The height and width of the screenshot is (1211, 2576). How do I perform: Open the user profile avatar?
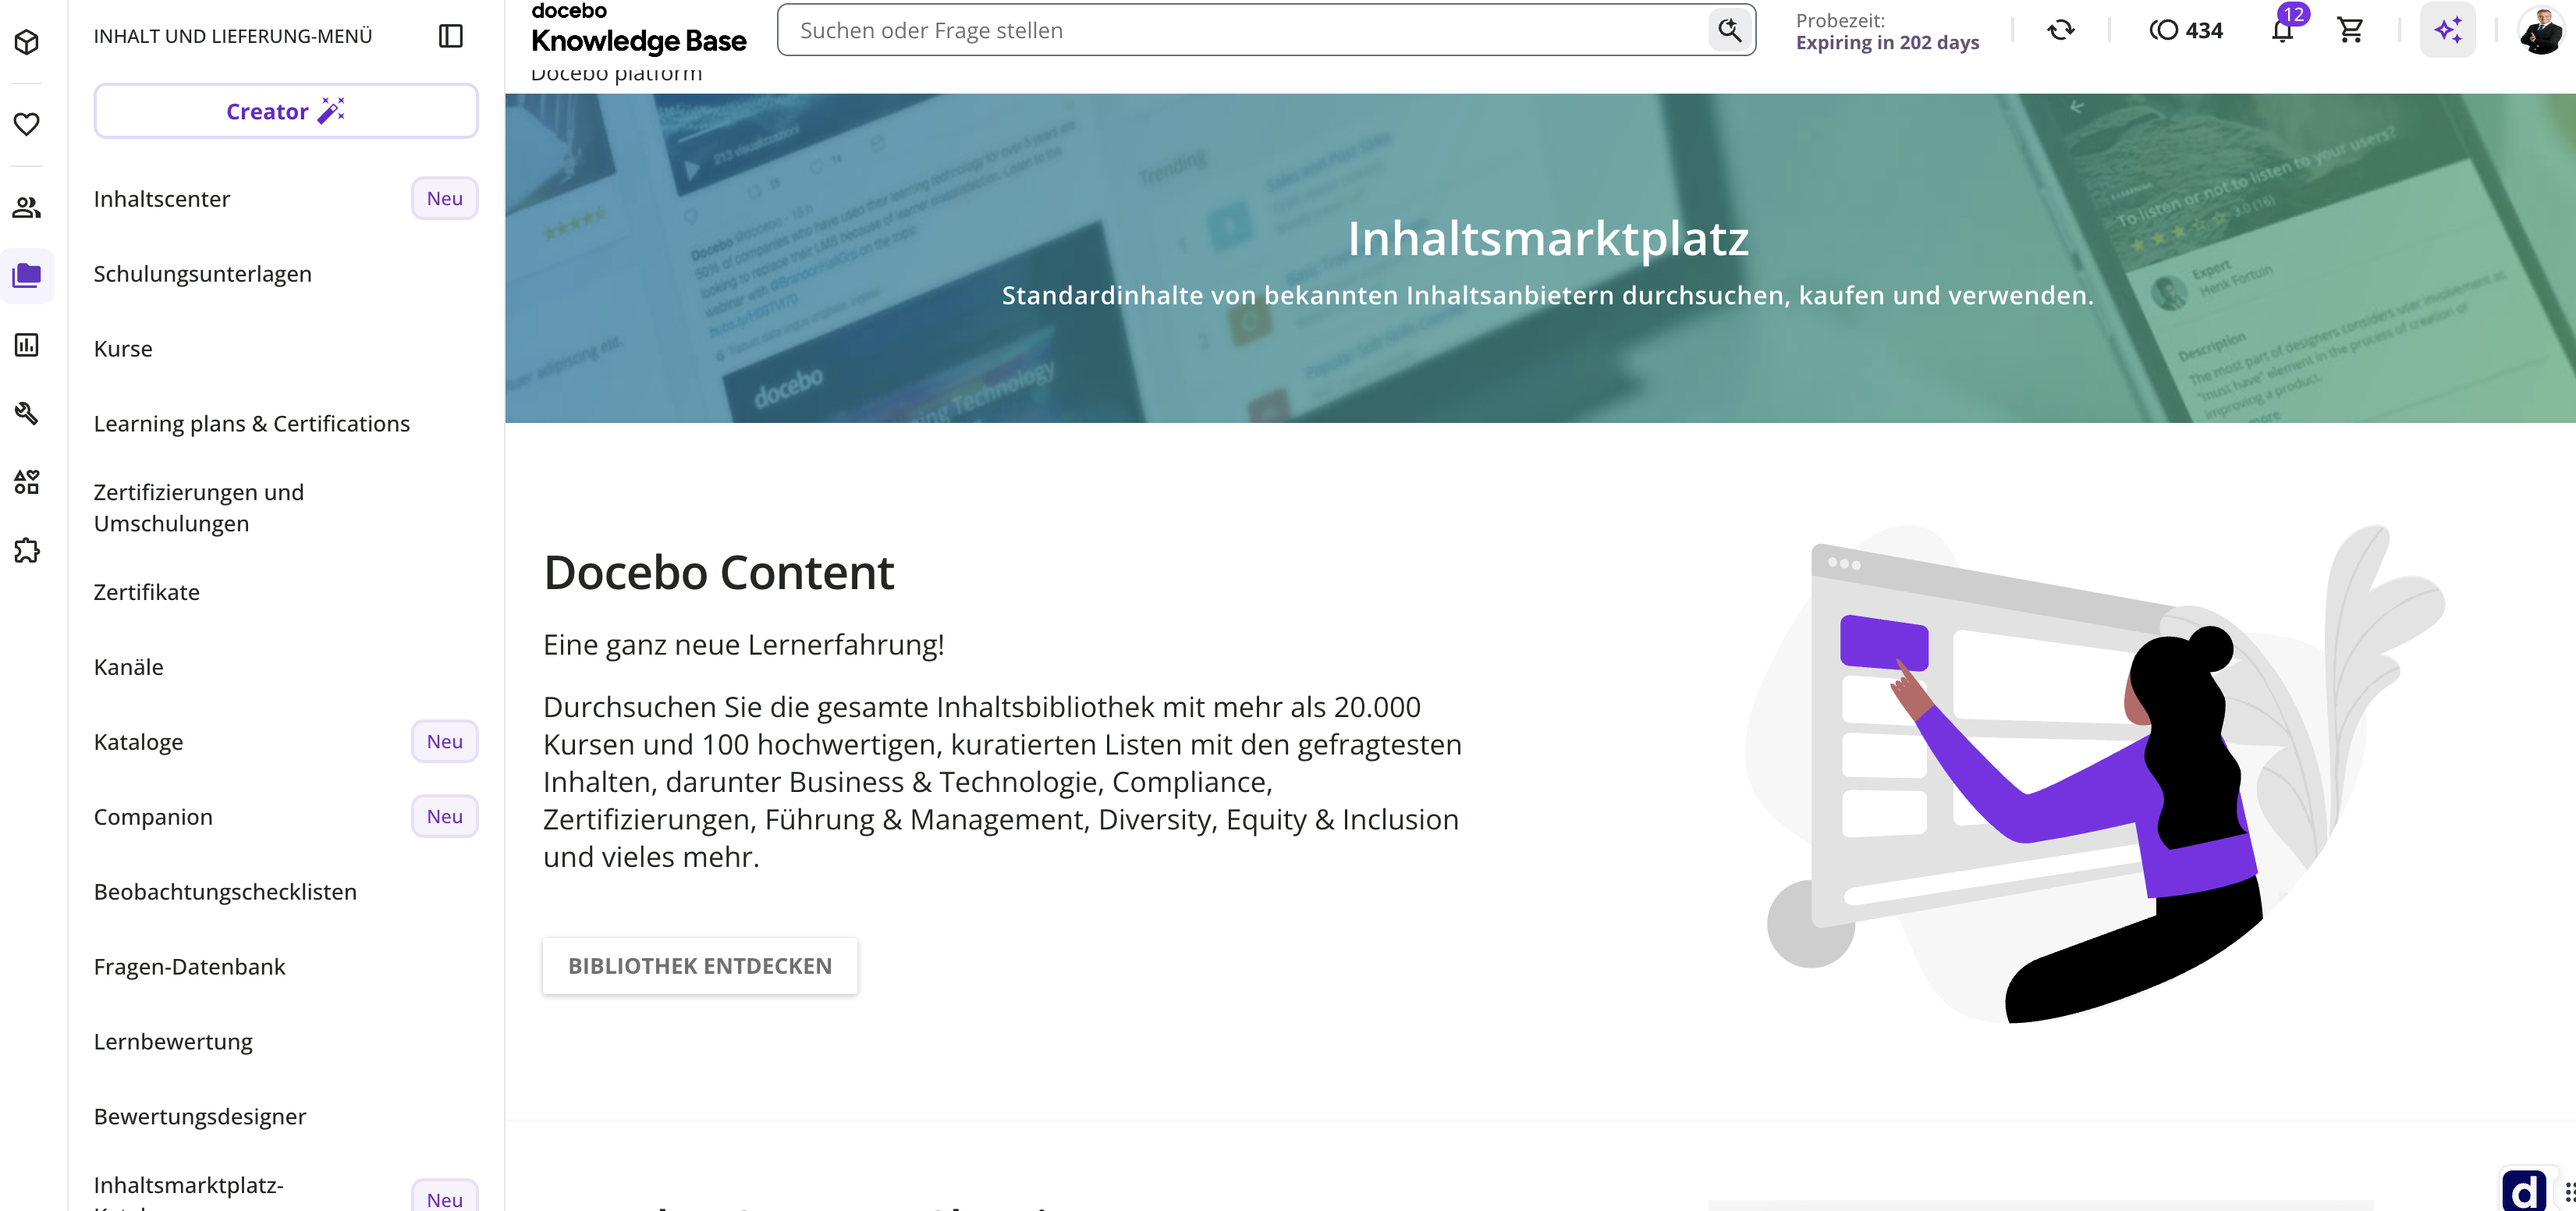[2540, 30]
